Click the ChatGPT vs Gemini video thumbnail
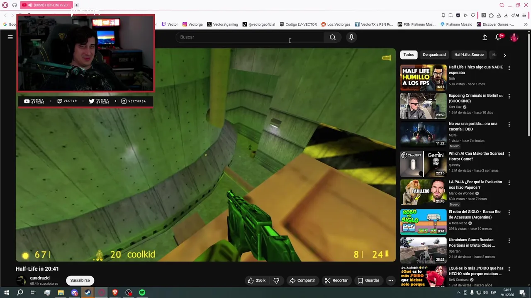Viewport: 531px width, 298px height. pyautogui.click(x=423, y=164)
